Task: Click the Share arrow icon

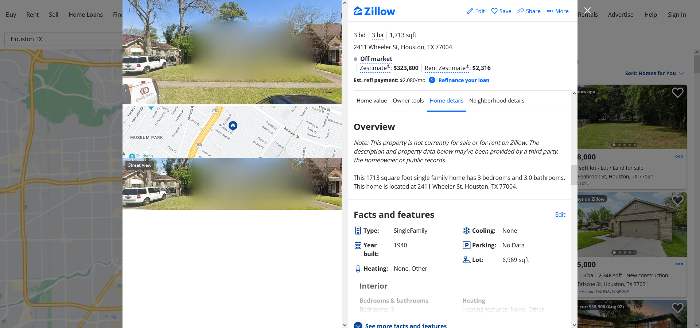Action: coord(521,11)
